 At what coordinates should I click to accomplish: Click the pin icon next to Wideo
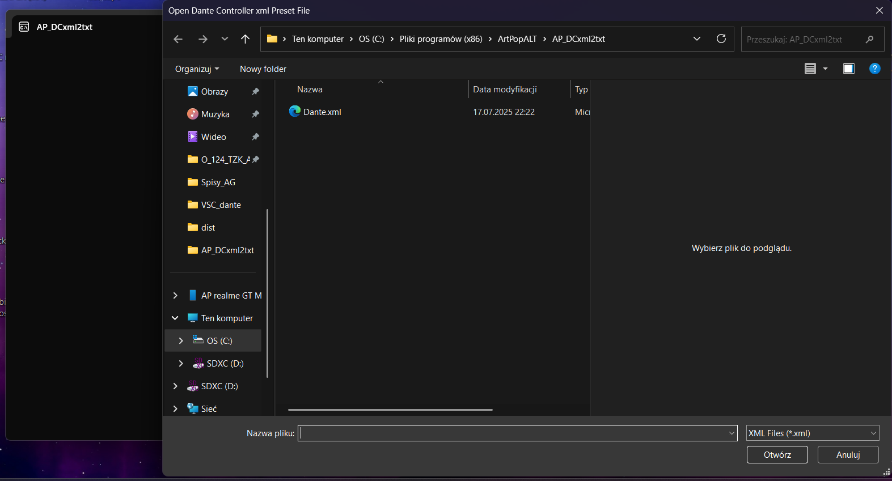pos(255,137)
